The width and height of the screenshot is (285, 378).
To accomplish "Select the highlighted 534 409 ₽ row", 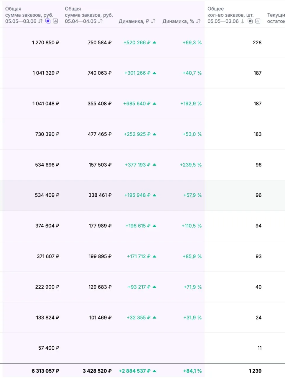I will tap(142, 195).
